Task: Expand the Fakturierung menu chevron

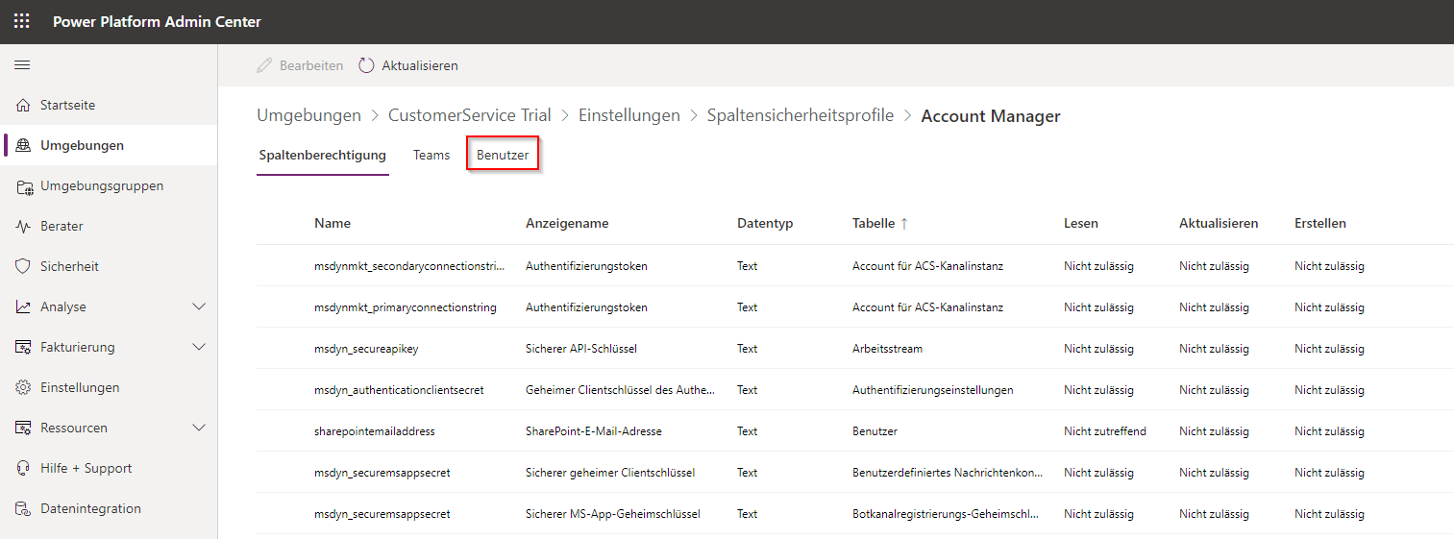Action: click(x=199, y=347)
